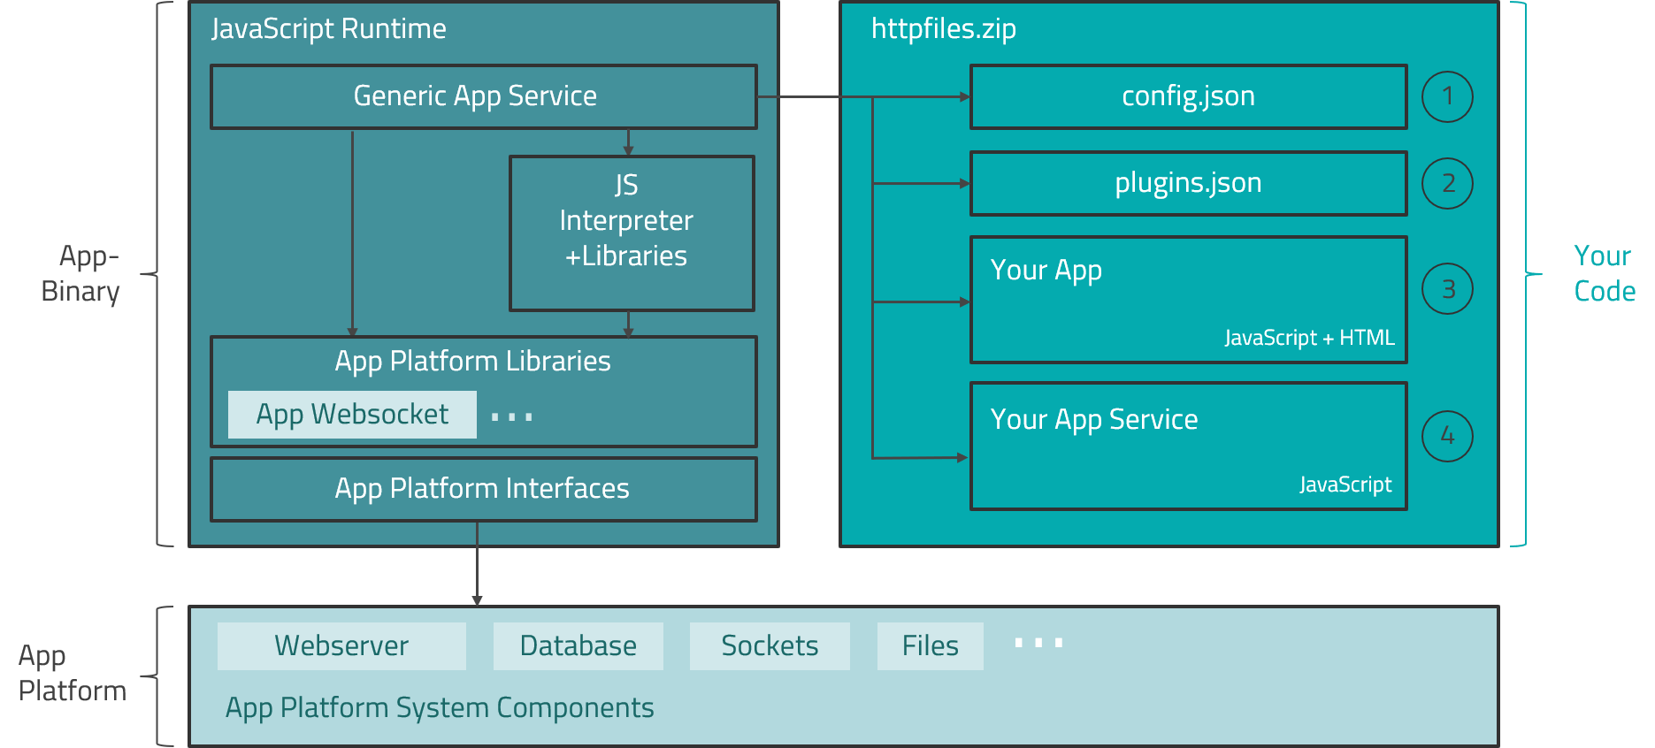This screenshot has height=748, width=1655.
Task: Select the Your App JavaScript + HTML block
Action: 1188,300
